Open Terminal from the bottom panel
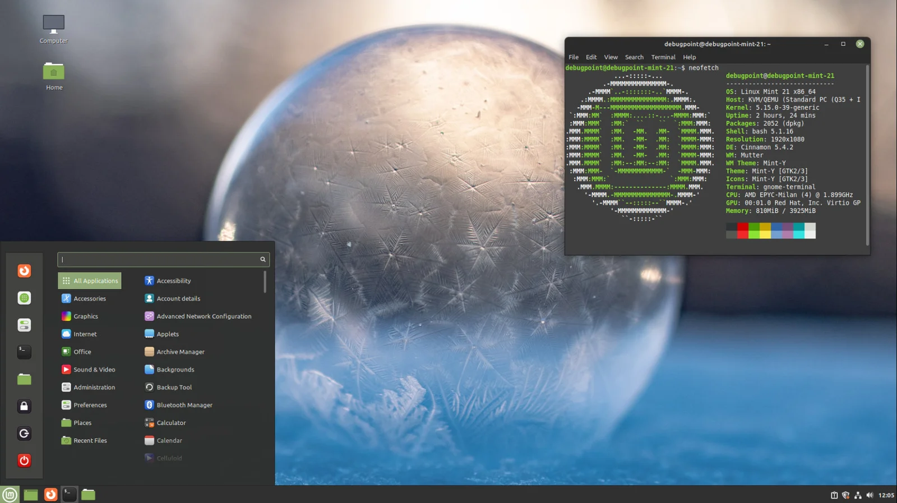The height and width of the screenshot is (503, 897). tap(70, 495)
